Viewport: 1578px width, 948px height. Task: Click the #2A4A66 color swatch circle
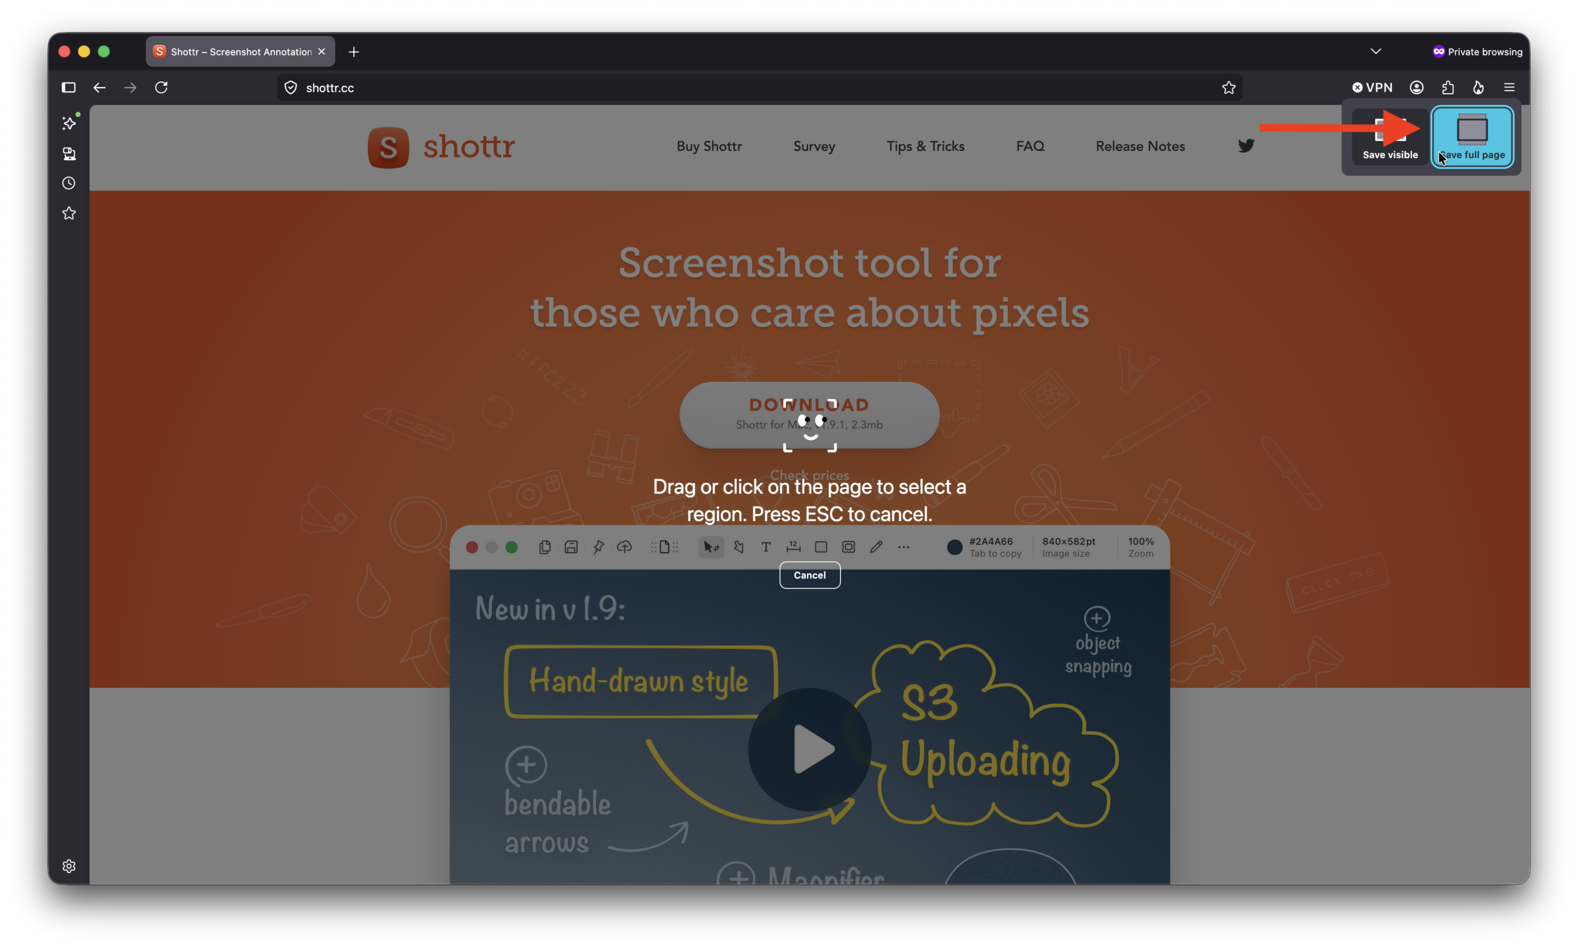pyautogui.click(x=954, y=547)
